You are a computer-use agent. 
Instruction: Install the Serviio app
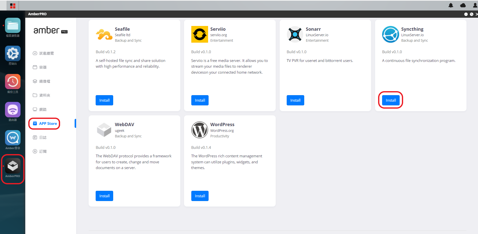click(x=200, y=100)
